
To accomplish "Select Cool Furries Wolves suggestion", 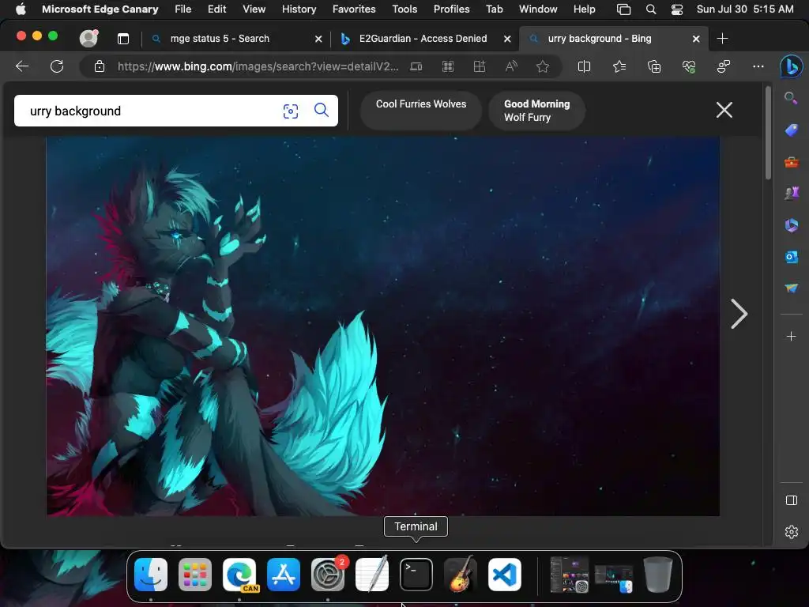I will (x=421, y=111).
